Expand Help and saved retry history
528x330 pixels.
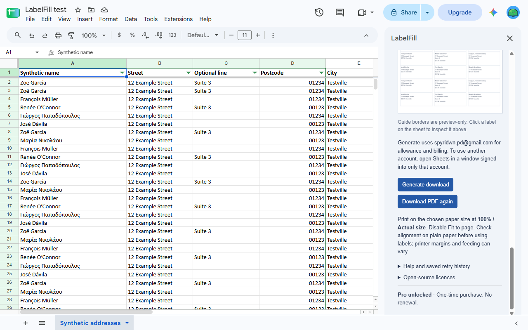[x=434, y=266]
